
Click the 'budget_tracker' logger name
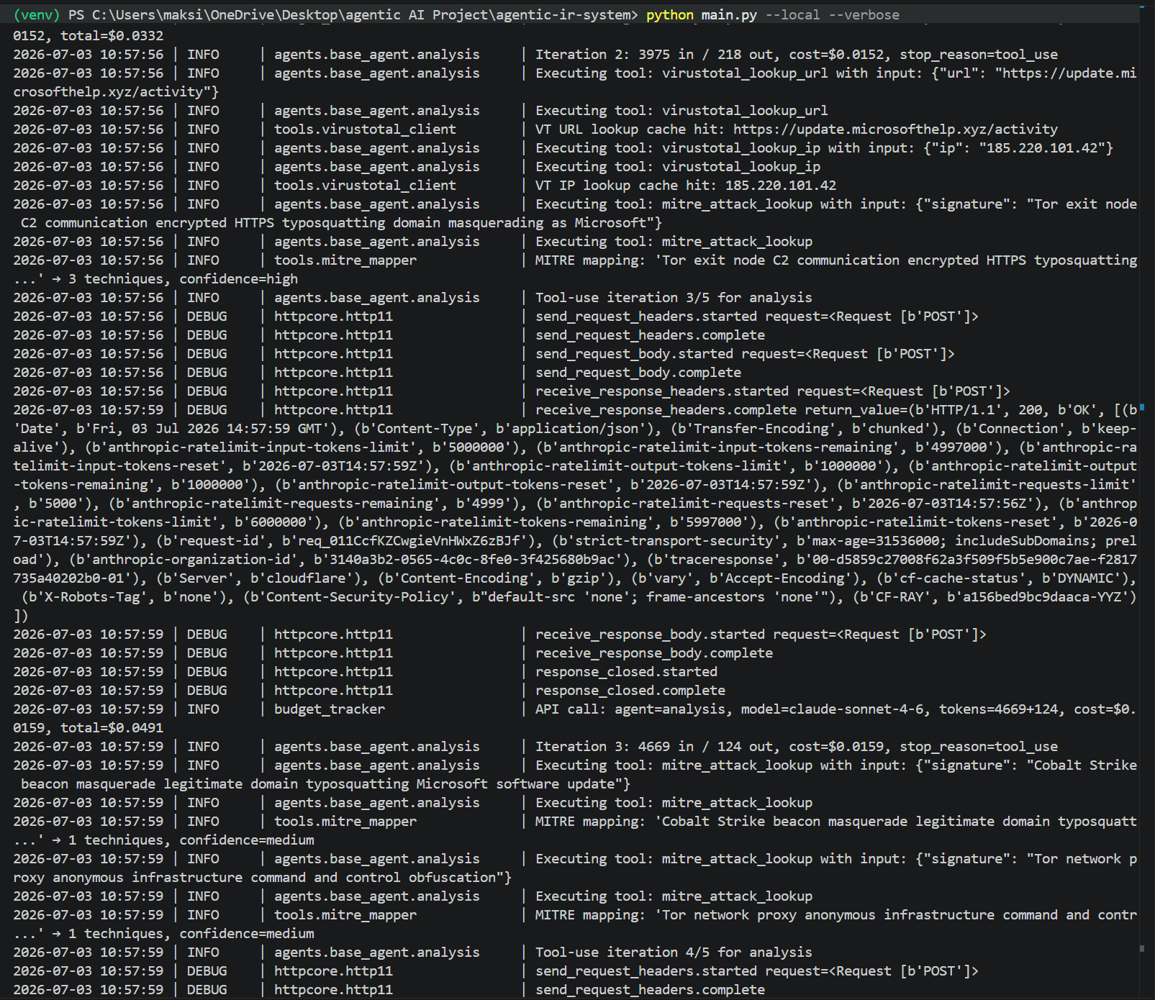[330, 709]
